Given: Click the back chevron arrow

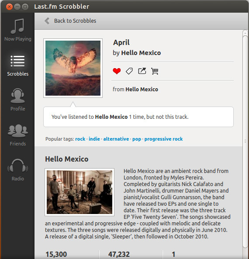Looking at the screenshot, I should coord(47,21).
